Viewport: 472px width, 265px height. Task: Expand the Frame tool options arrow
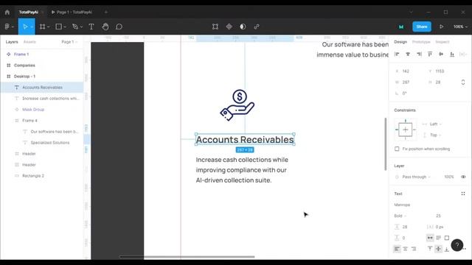coord(48,27)
